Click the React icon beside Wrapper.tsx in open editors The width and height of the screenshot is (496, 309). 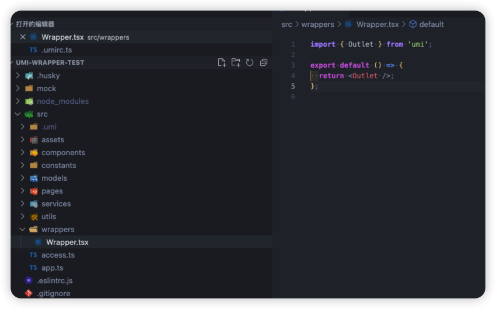click(x=33, y=37)
